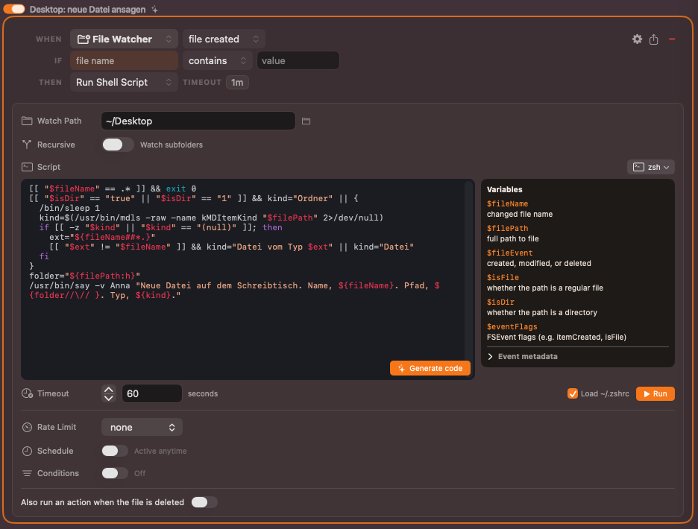Click the share rule icon
The width and height of the screenshot is (698, 529).
(x=653, y=39)
